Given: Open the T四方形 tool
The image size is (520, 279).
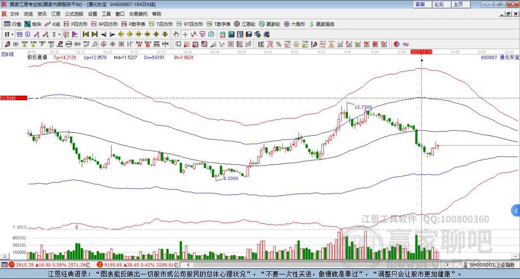Looking at the screenshot, I should [x=161, y=24].
